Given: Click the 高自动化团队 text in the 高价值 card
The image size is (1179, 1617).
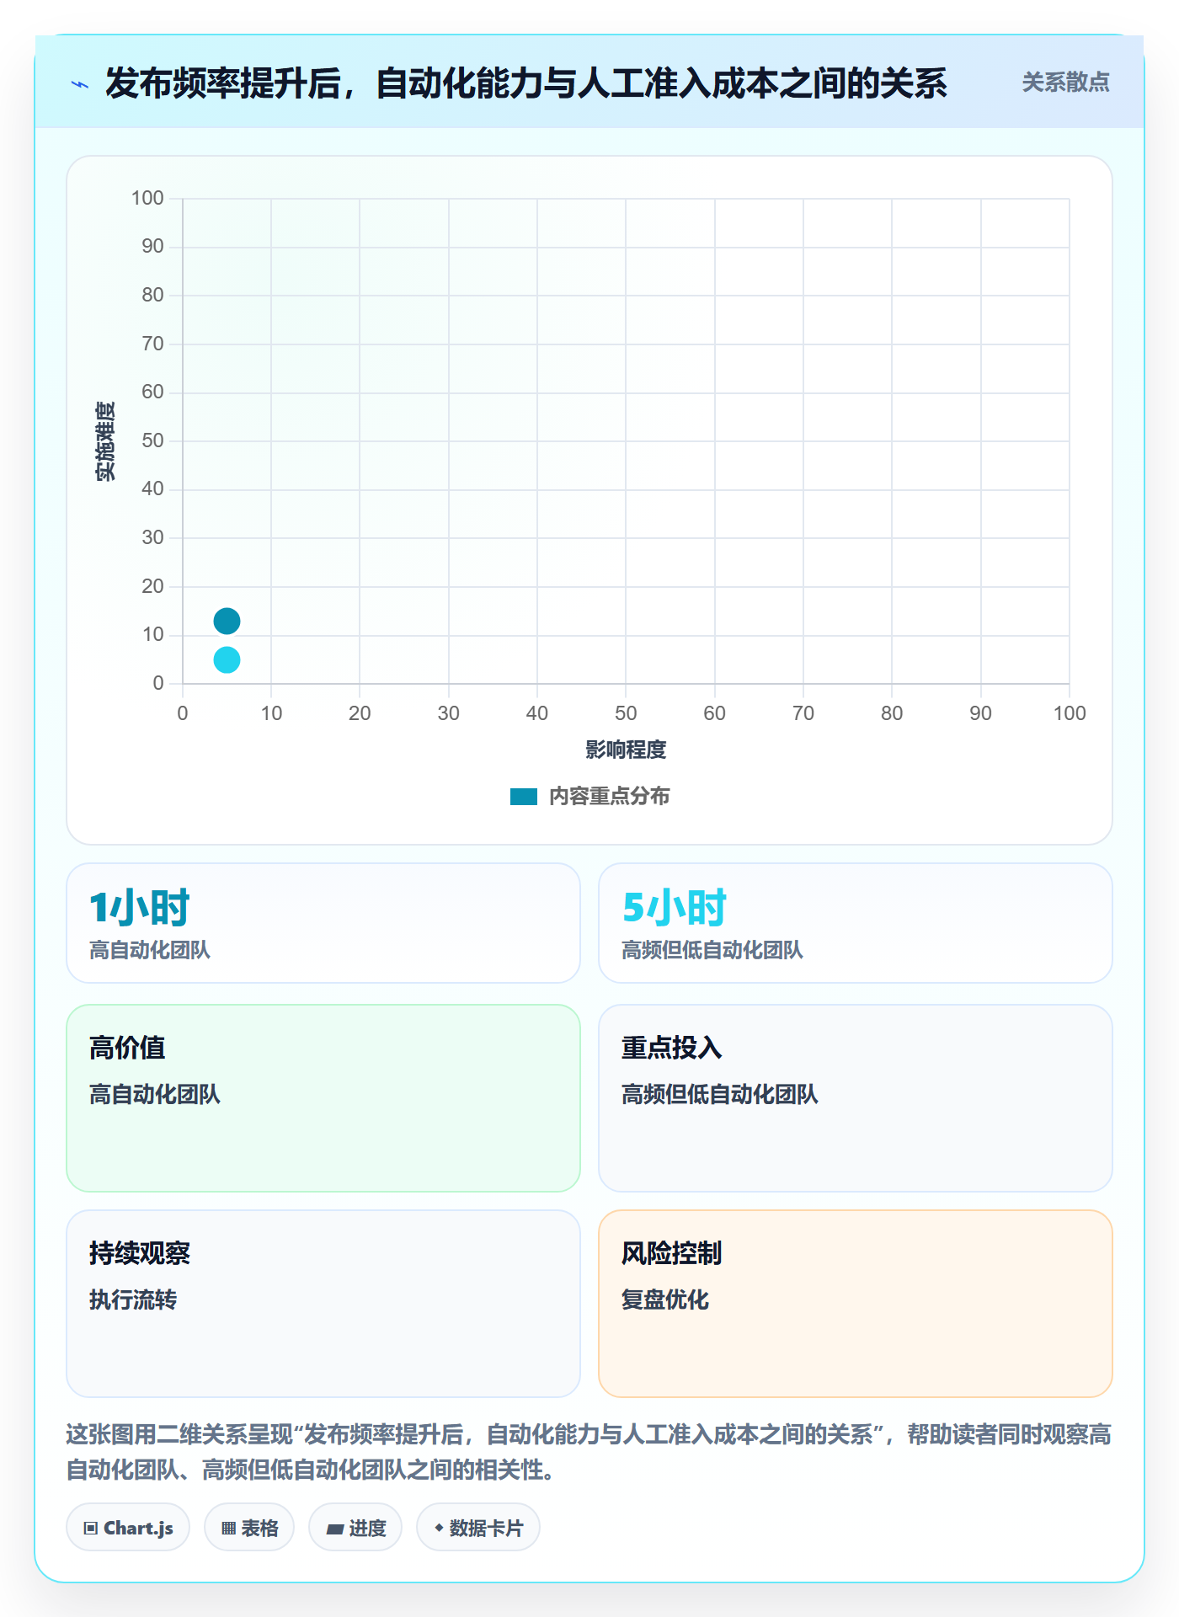Looking at the screenshot, I should (x=155, y=1094).
